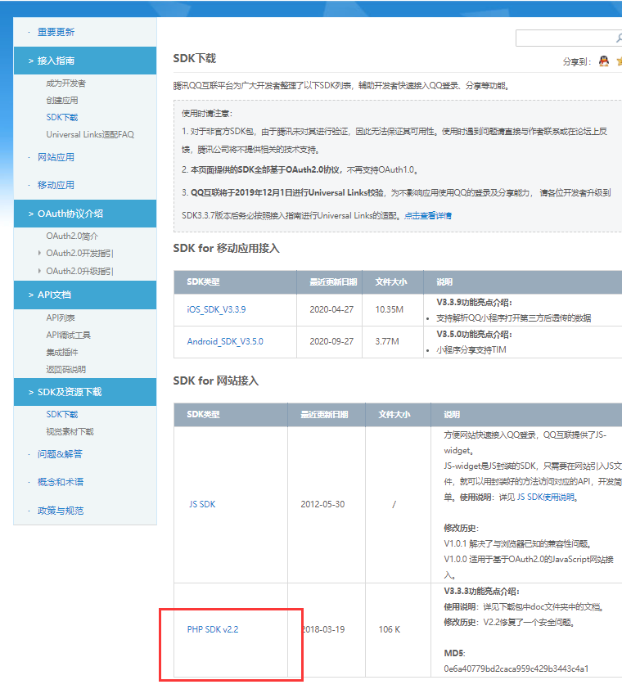Open 概念和术语 in the sidebar

tap(61, 482)
